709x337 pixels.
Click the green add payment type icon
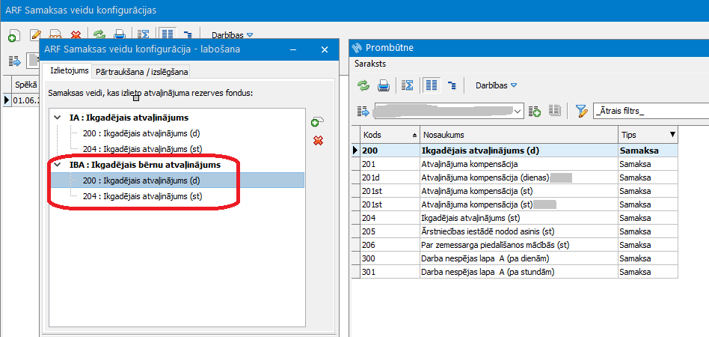[317, 122]
